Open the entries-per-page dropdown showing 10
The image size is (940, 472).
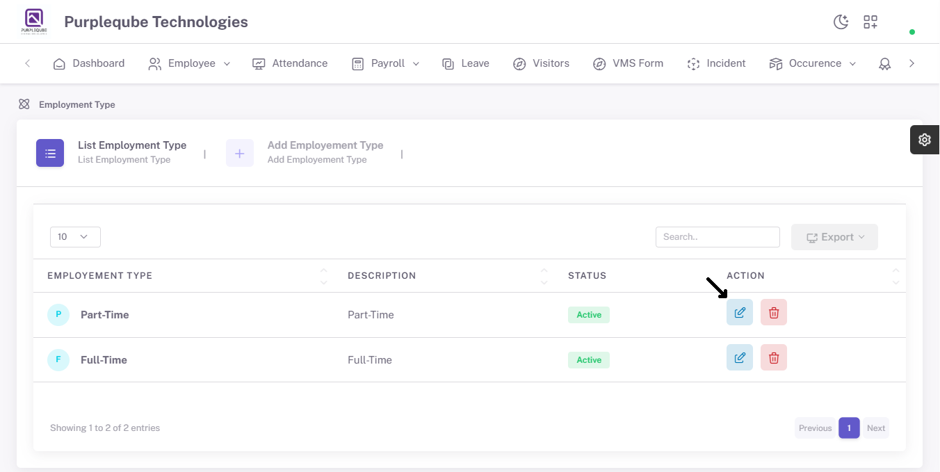coord(75,237)
